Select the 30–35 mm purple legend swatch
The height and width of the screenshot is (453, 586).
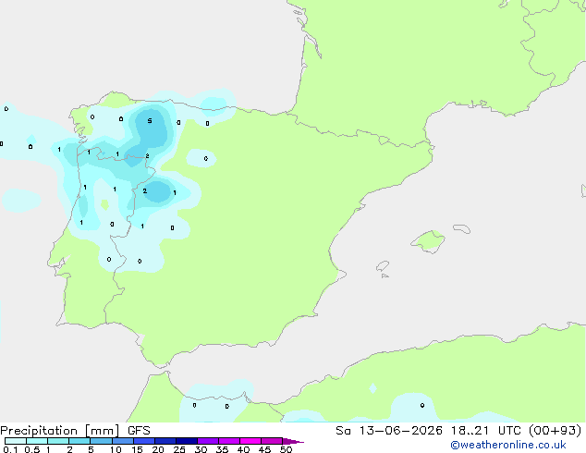[x=208, y=441]
